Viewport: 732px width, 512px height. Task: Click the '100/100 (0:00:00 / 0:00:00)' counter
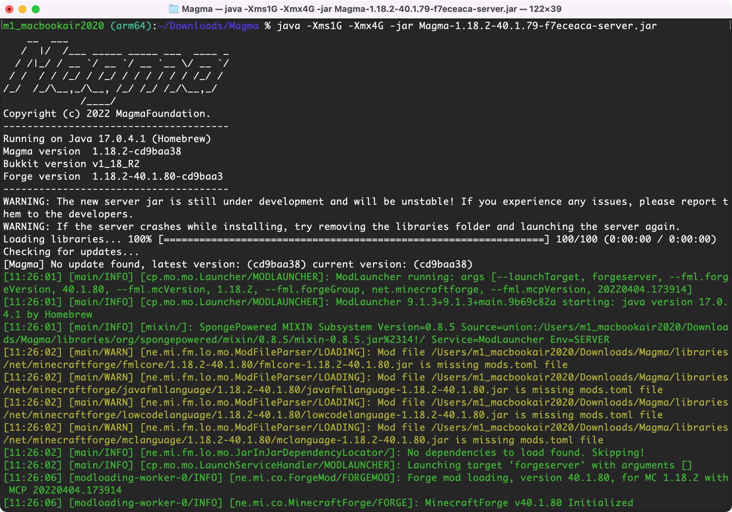636,239
